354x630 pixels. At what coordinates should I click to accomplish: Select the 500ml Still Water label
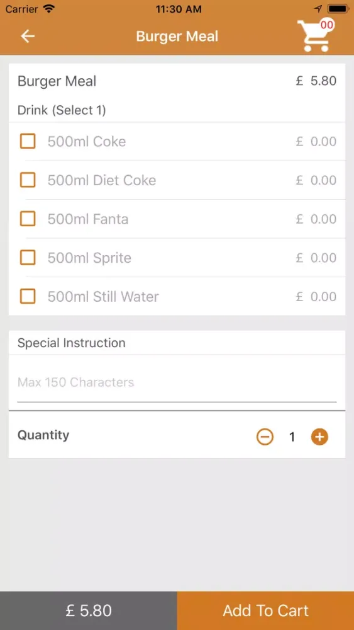click(103, 297)
